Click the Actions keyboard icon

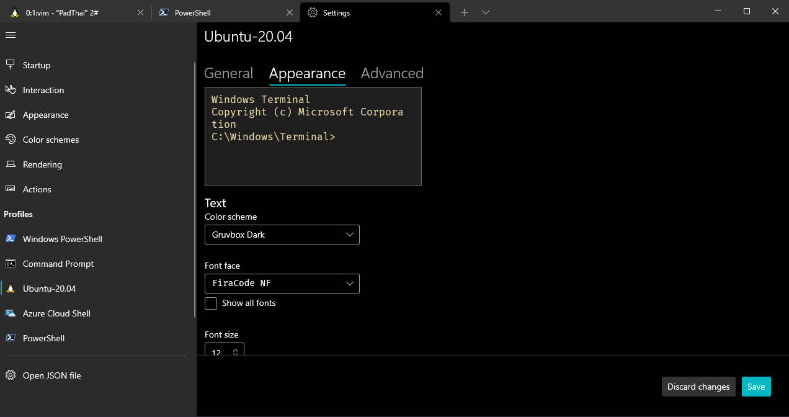point(11,189)
